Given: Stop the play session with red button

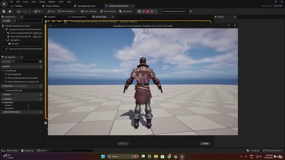Looking at the screenshot, I should [148, 12].
